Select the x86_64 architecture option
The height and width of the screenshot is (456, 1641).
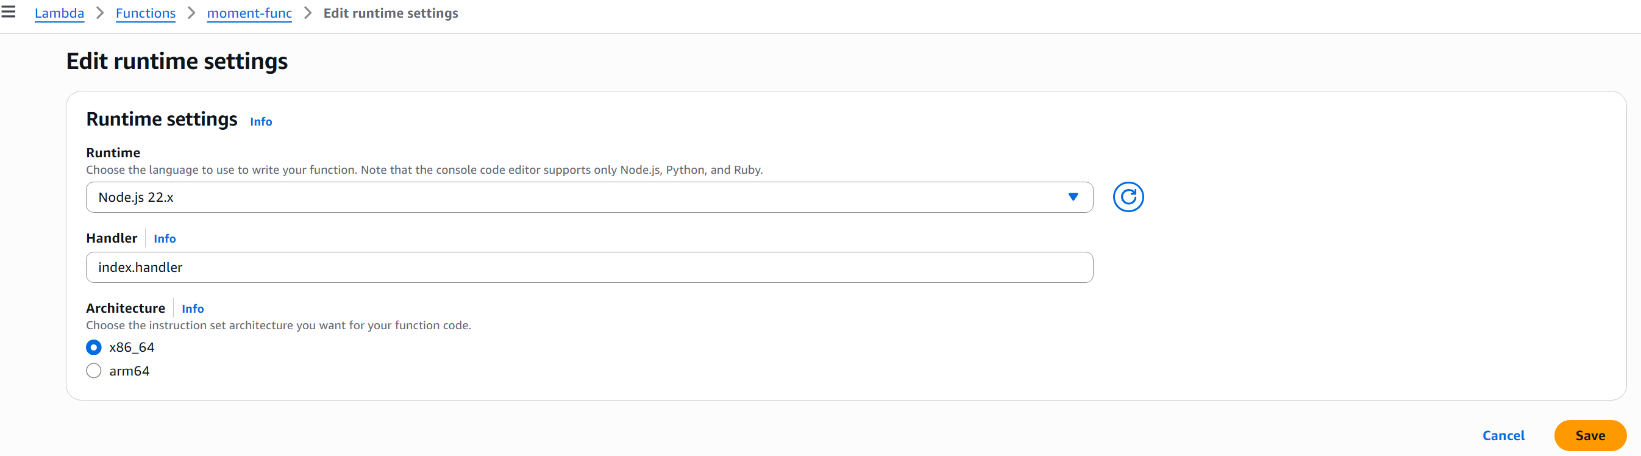coord(94,347)
